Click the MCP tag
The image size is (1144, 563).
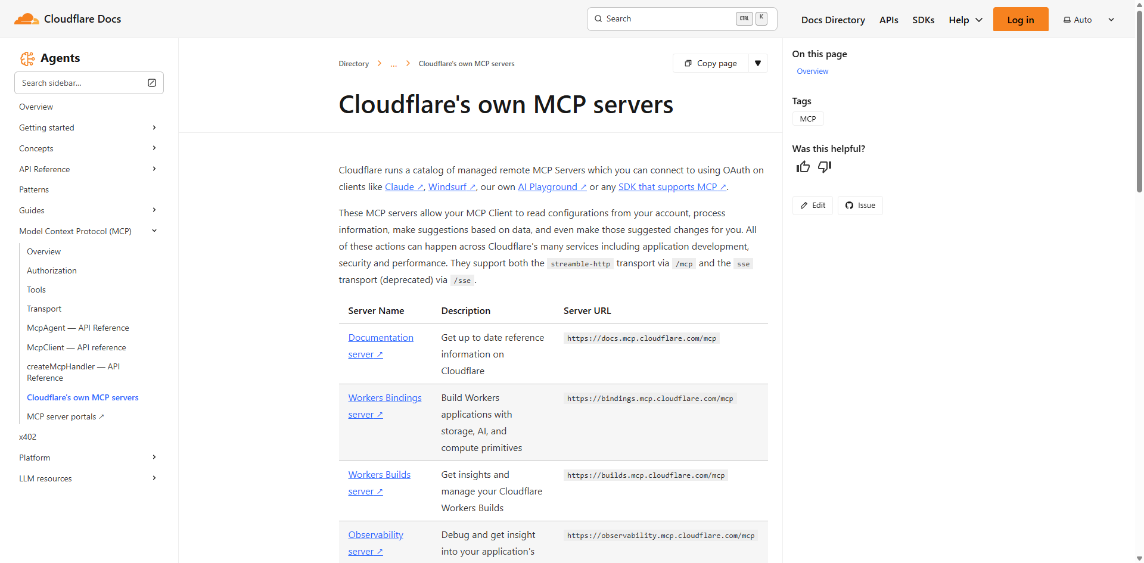(x=807, y=119)
